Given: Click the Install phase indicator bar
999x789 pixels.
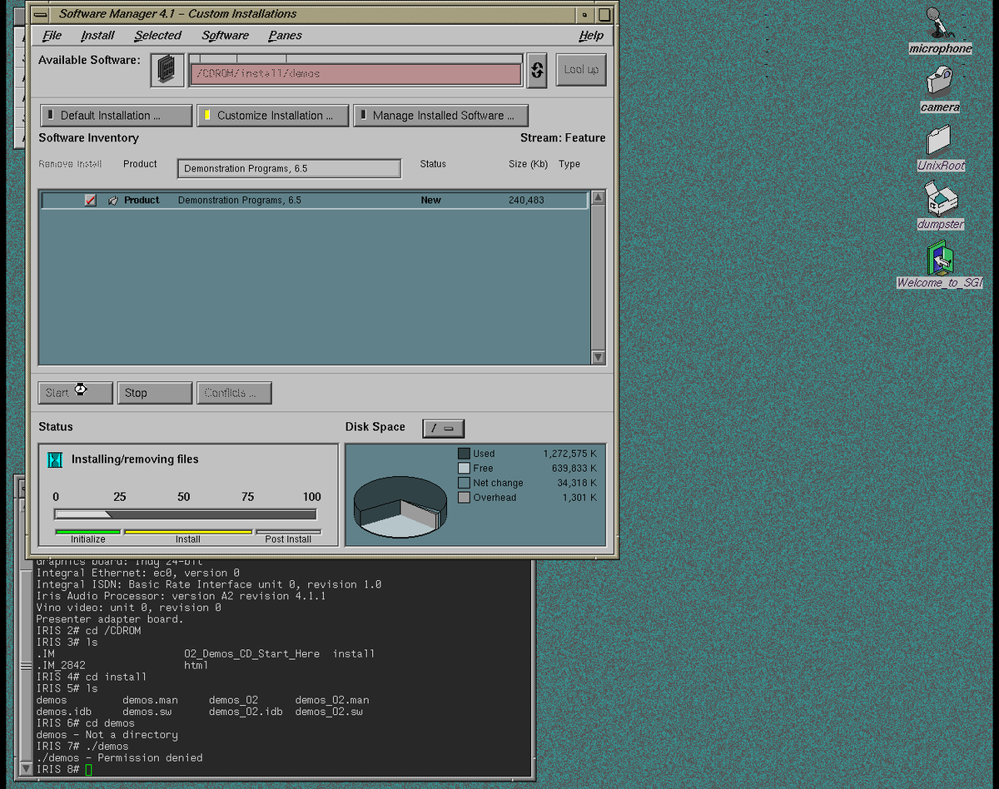Looking at the screenshot, I should (188, 532).
